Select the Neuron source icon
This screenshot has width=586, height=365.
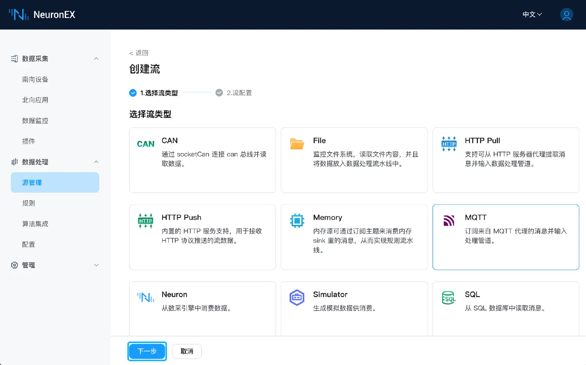tap(145, 298)
